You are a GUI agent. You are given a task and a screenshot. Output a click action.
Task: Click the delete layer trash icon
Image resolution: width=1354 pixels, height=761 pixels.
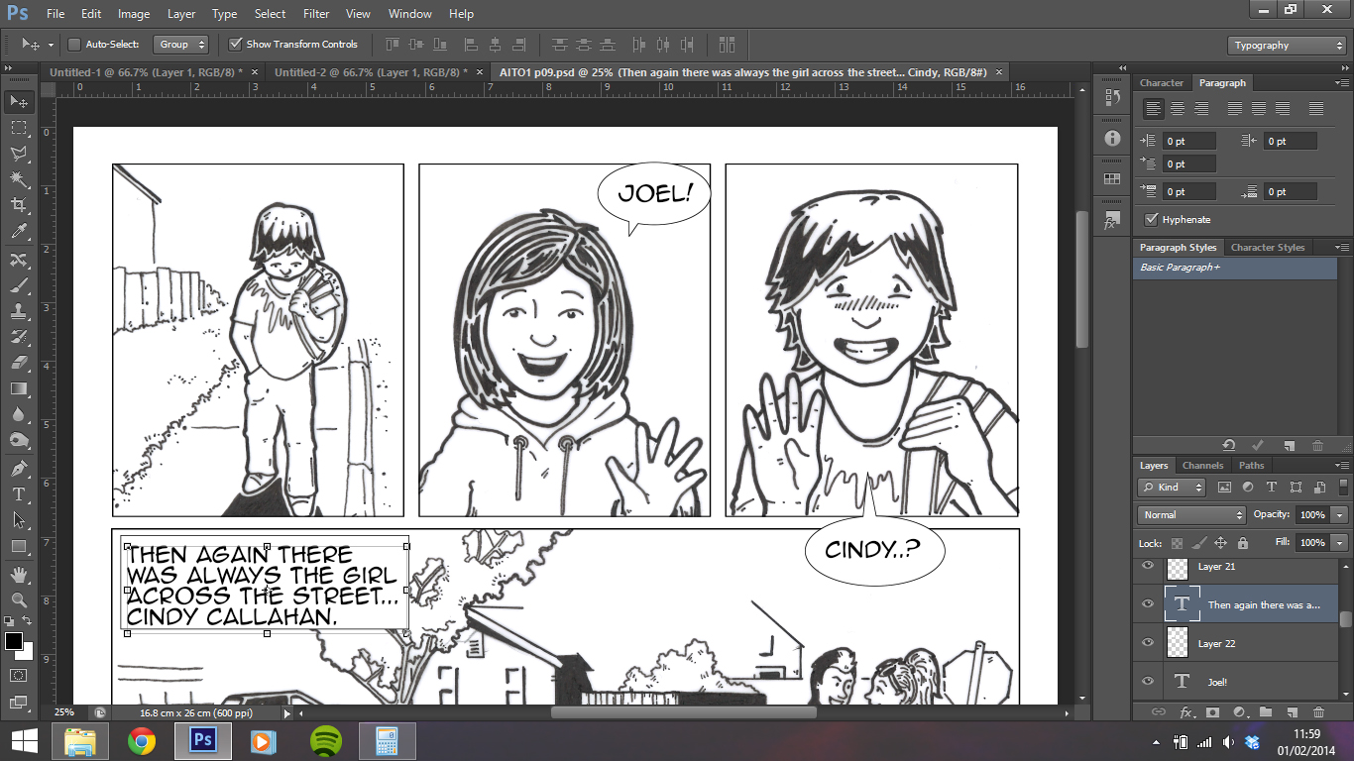tap(1318, 711)
